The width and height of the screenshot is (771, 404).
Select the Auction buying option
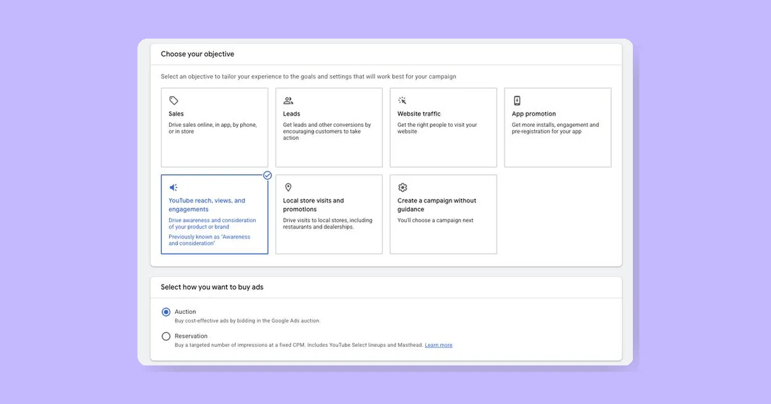166,311
